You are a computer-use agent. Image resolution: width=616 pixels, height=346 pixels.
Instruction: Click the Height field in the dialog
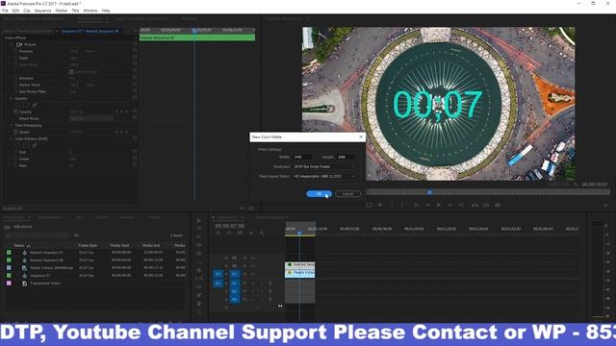[346, 157]
